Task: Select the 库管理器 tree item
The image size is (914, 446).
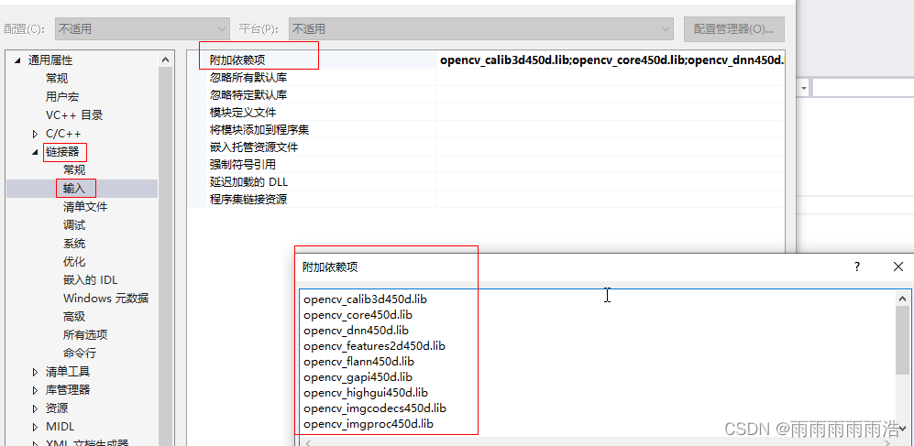Action: click(68, 390)
